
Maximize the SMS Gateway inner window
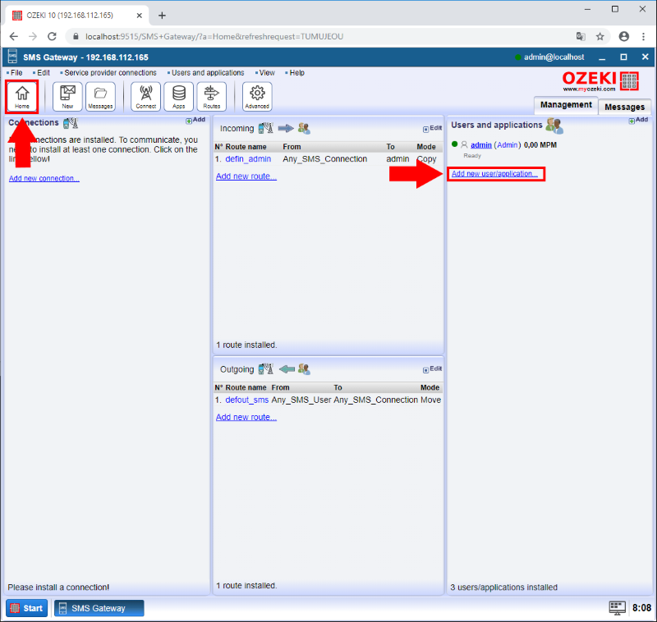point(623,57)
